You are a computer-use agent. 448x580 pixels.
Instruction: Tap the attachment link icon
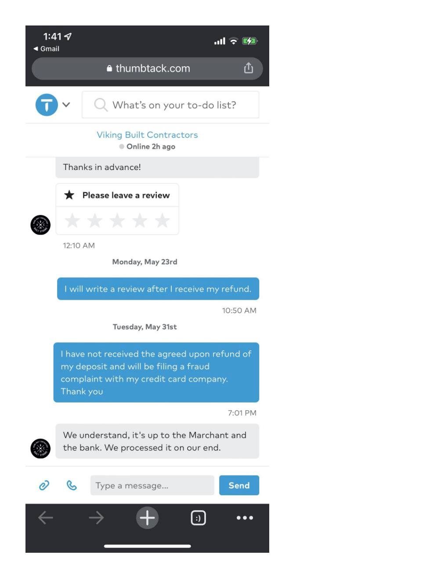[x=44, y=485]
